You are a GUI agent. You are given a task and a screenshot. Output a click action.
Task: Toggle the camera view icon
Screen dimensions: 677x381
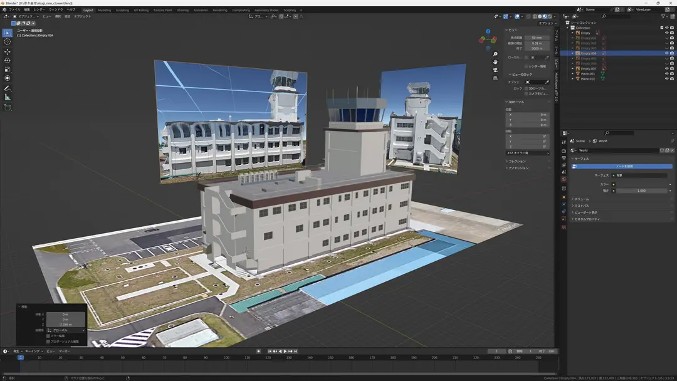(x=495, y=70)
